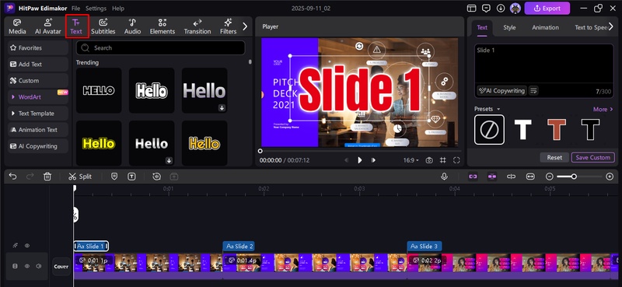Image resolution: width=622 pixels, height=287 pixels.
Task: Expand the Presets dropdown arrow
Action: [x=498, y=109]
